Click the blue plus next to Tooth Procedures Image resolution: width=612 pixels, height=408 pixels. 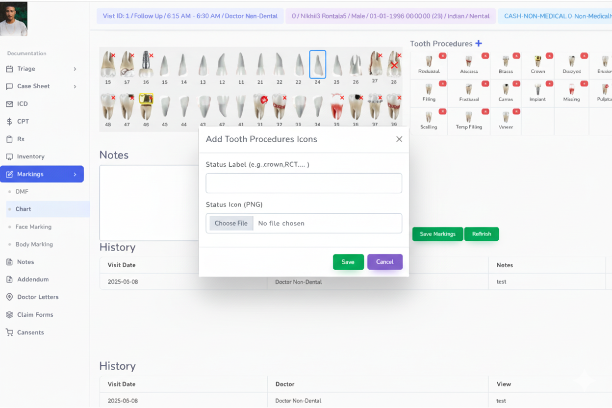coord(479,44)
